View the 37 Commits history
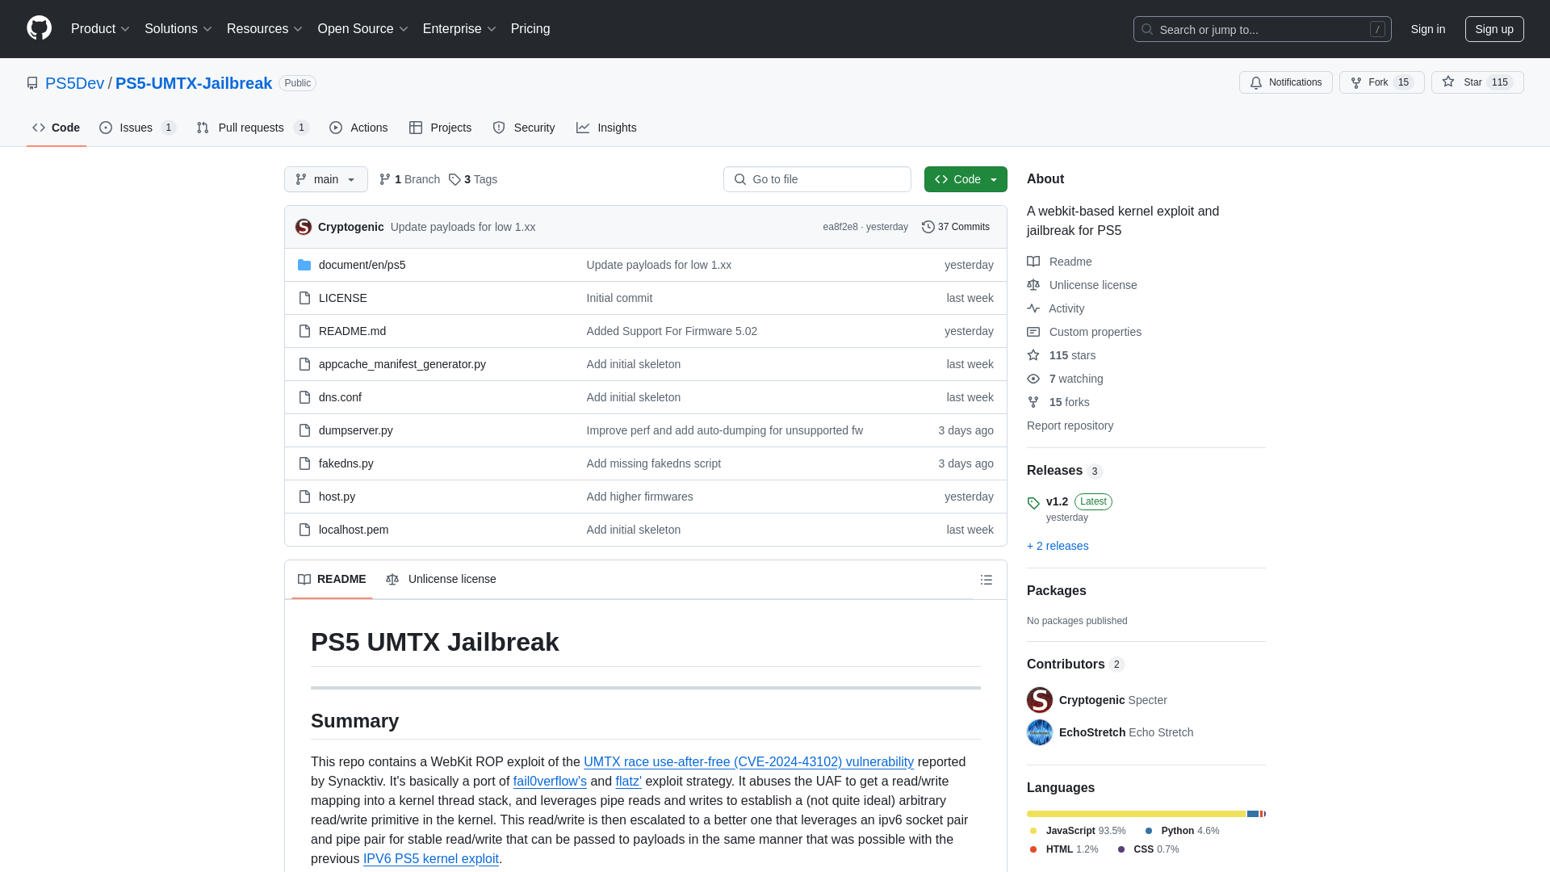 [956, 227]
